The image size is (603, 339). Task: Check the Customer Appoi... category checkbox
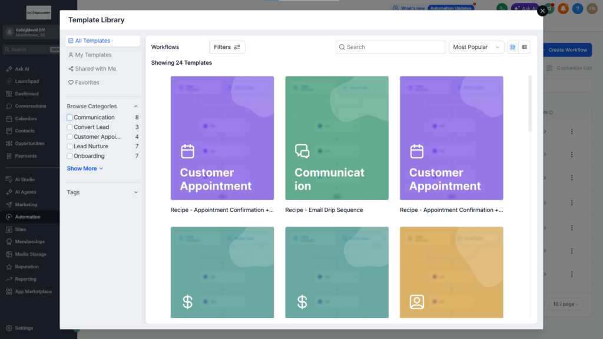pyautogui.click(x=69, y=137)
